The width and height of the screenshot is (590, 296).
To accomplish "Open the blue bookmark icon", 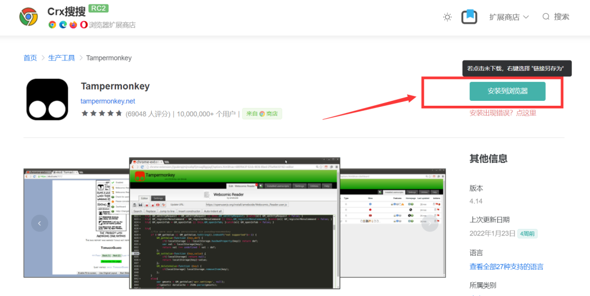I will tap(469, 17).
